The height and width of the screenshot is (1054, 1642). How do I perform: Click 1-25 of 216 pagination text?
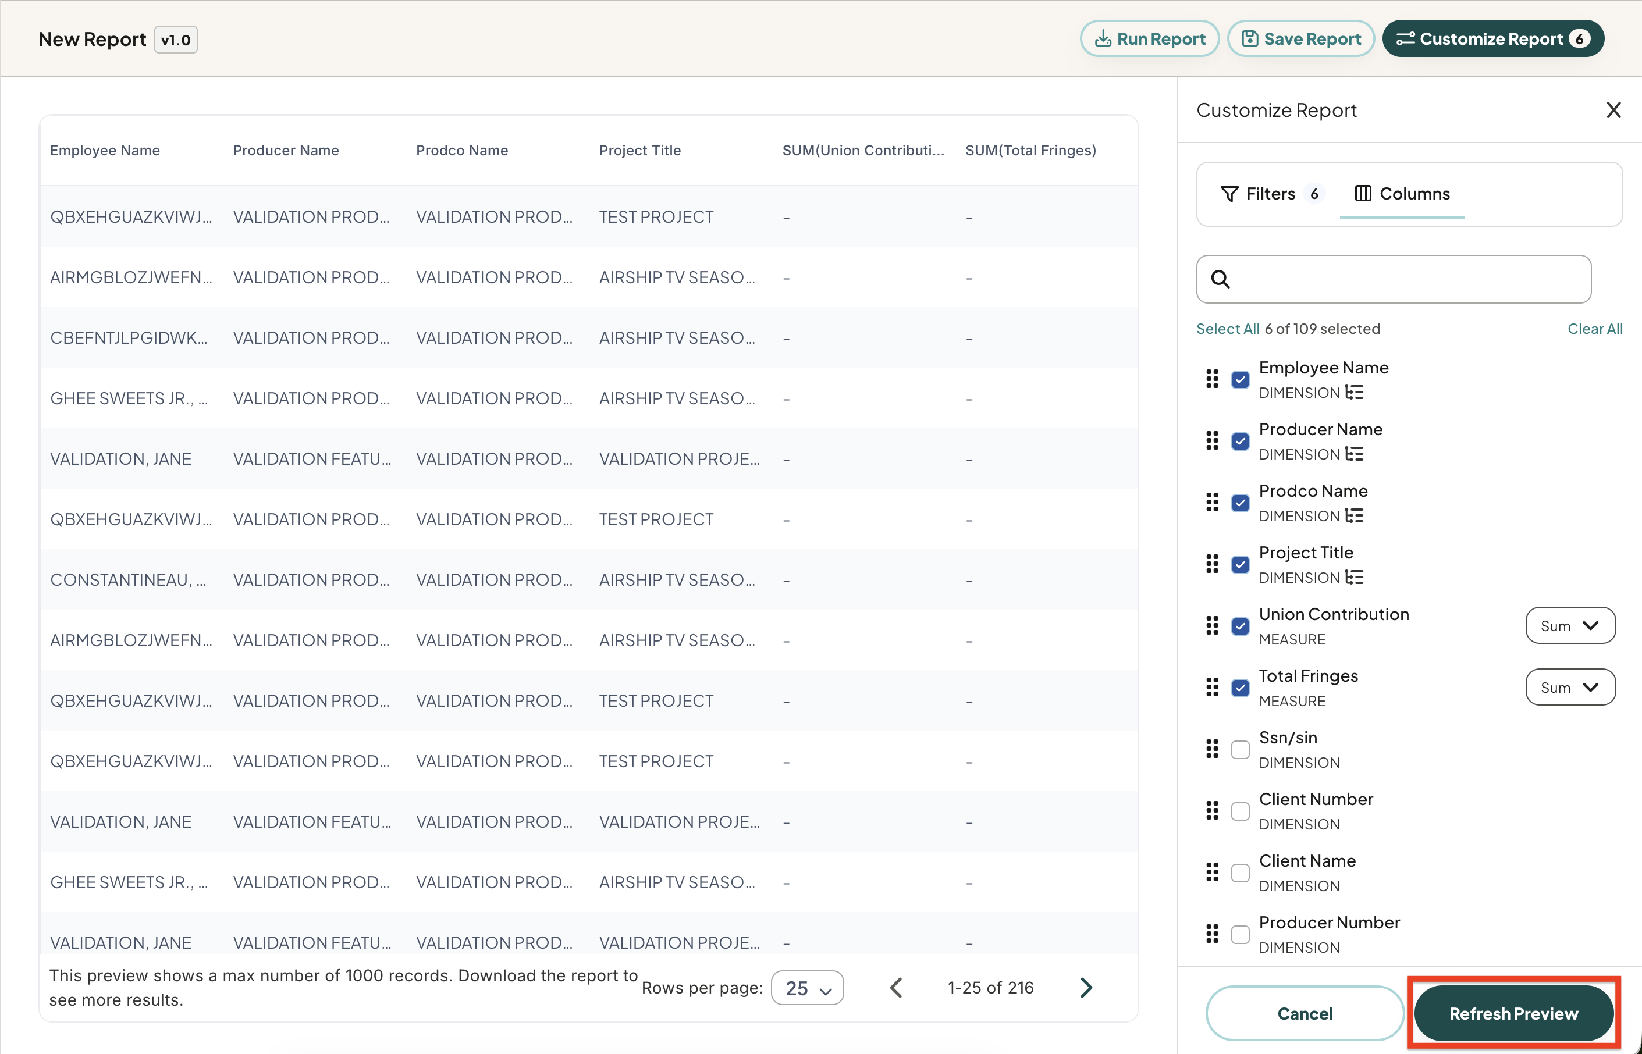click(x=990, y=988)
